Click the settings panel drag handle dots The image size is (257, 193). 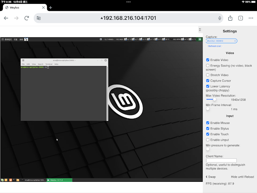click(200, 30)
